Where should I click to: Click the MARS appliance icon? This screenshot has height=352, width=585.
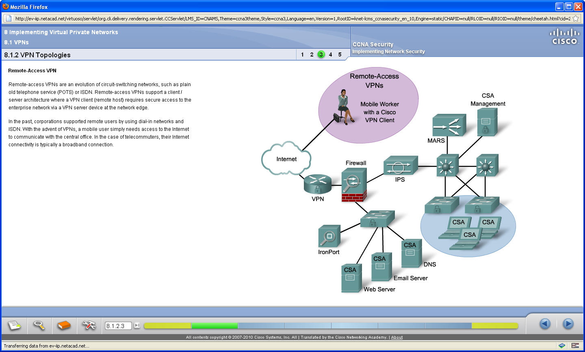click(448, 125)
